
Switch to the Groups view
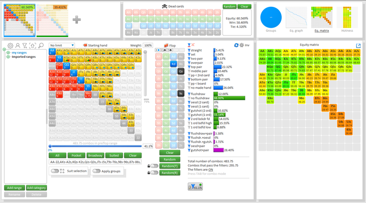pyautogui.click(x=271, y=19)
